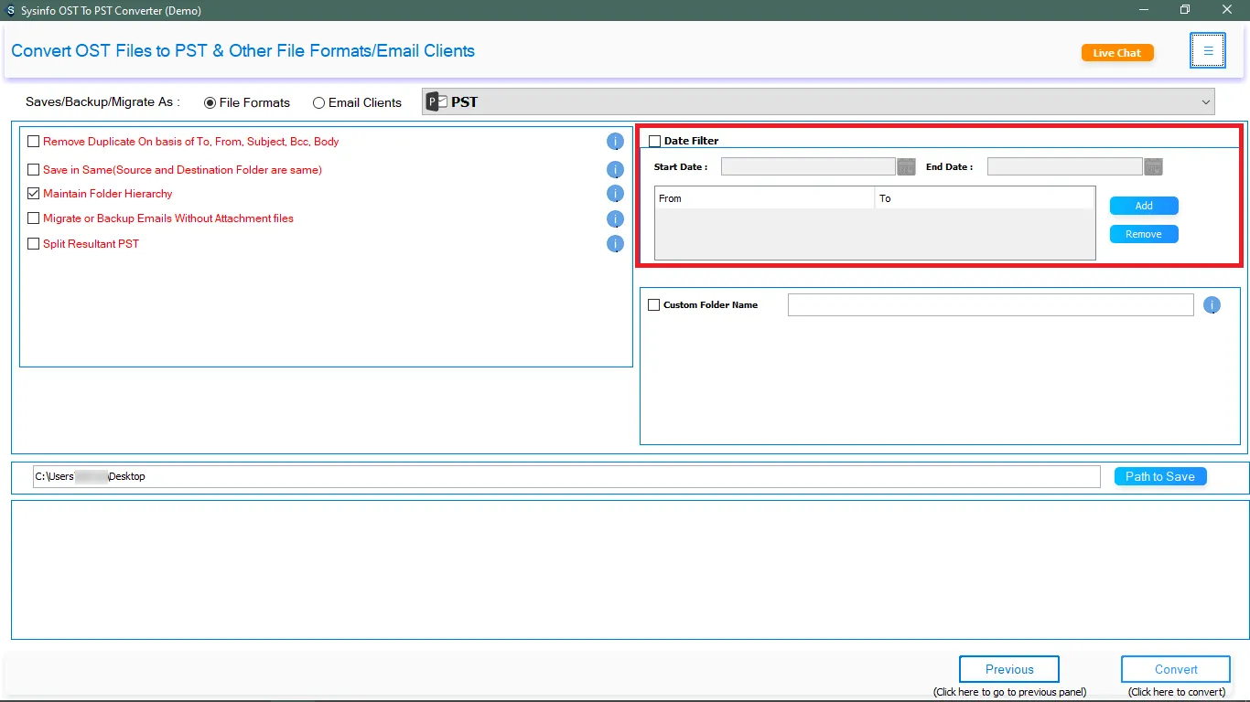The width and height of the screenshot is (1250, 702).
Task: Click the End Date input field
Action: [1064, 166]
